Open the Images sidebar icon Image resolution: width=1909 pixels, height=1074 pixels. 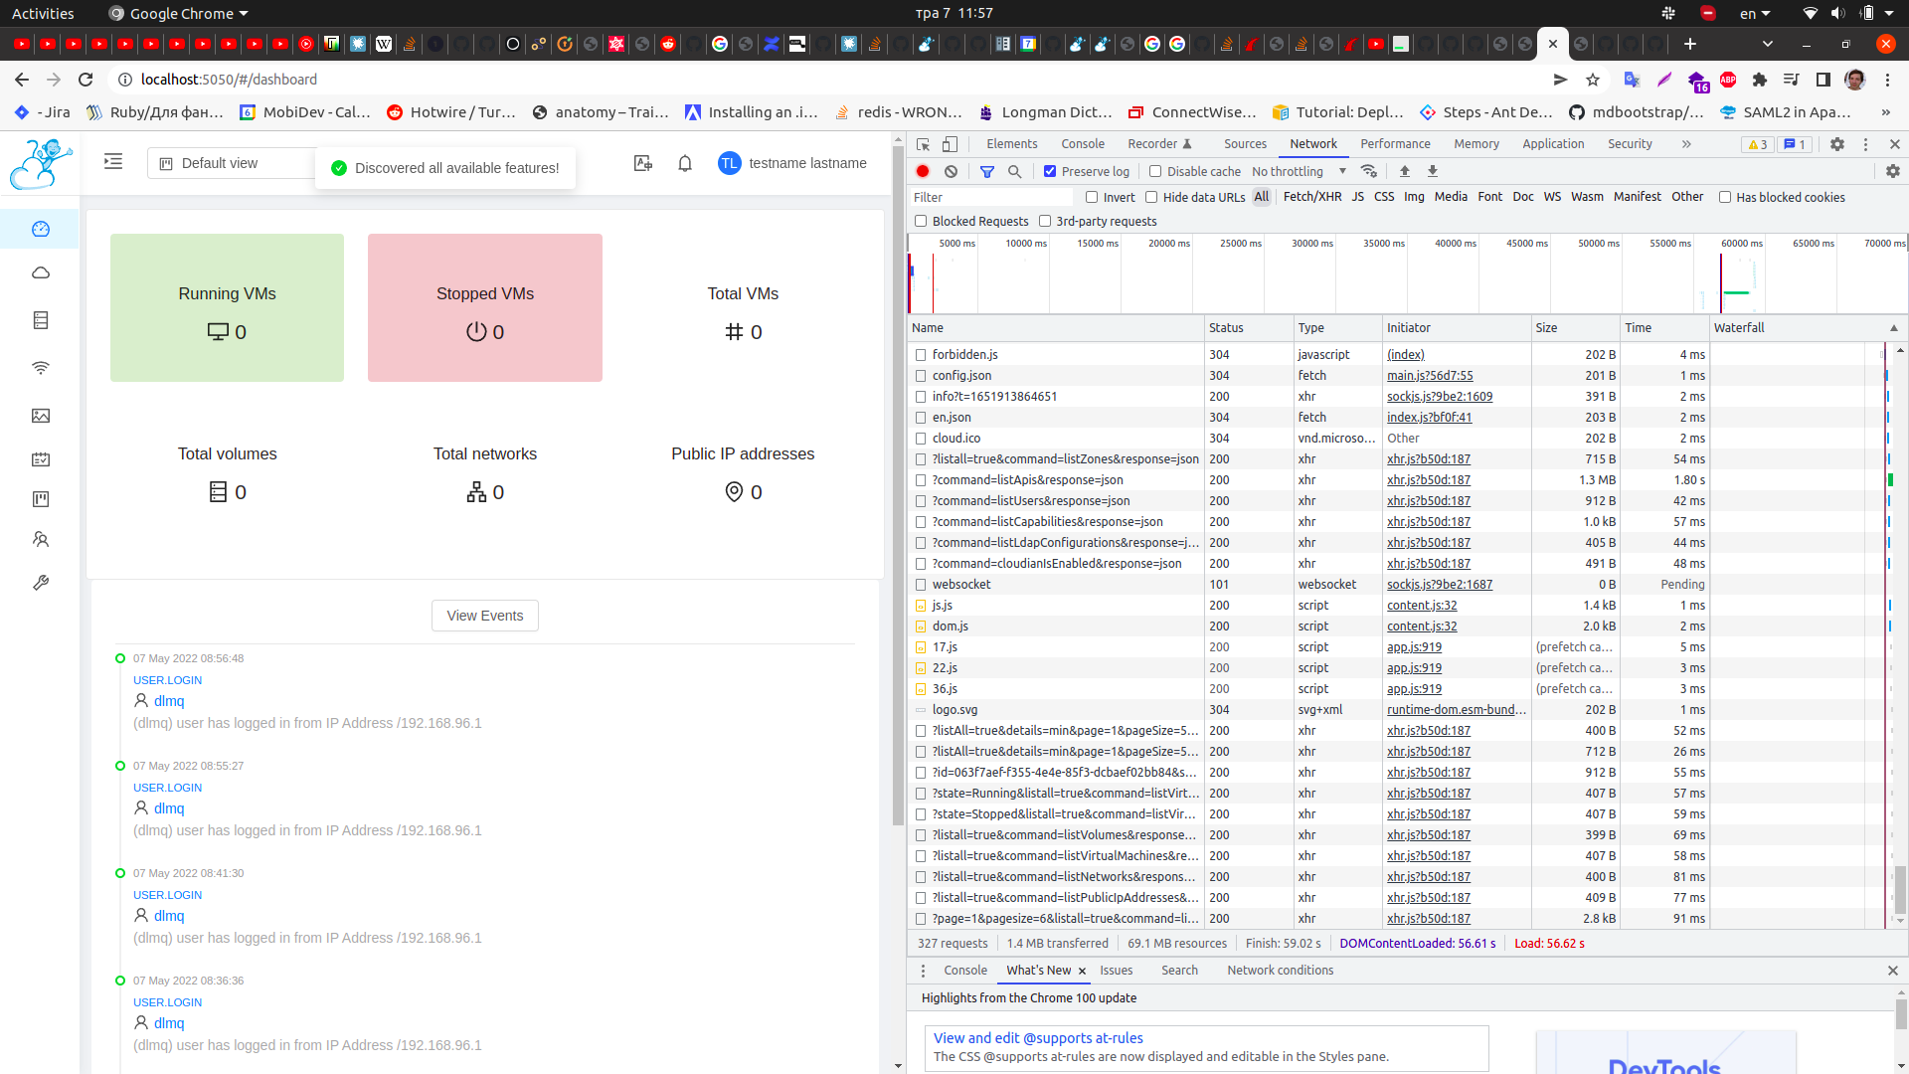coord(41,416)
